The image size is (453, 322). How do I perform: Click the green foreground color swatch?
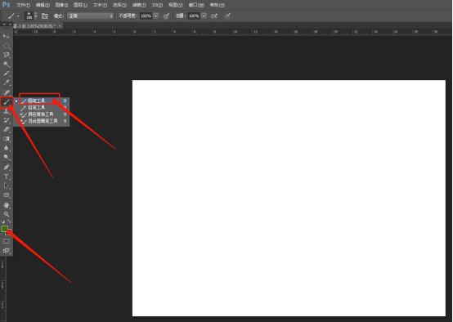point(4,229)
